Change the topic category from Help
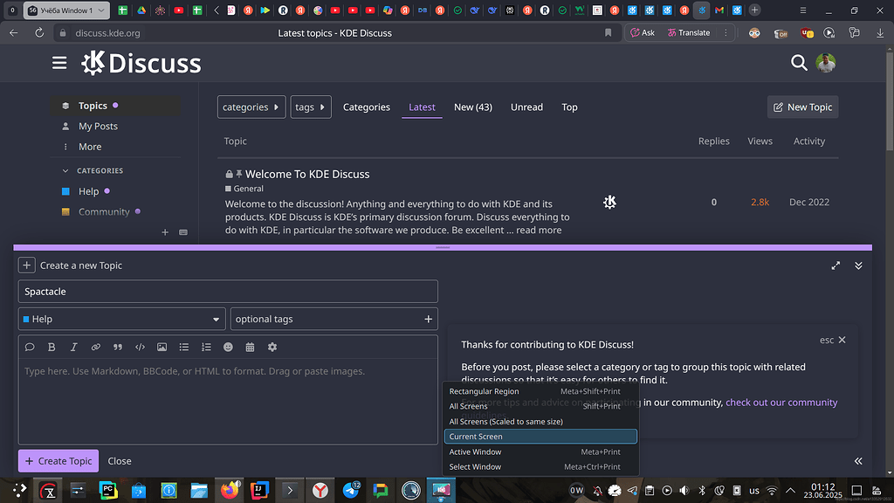Screen dimensions: 894x503 click(121, 319)
